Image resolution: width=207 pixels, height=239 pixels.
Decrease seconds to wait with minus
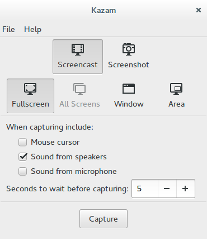167,189
